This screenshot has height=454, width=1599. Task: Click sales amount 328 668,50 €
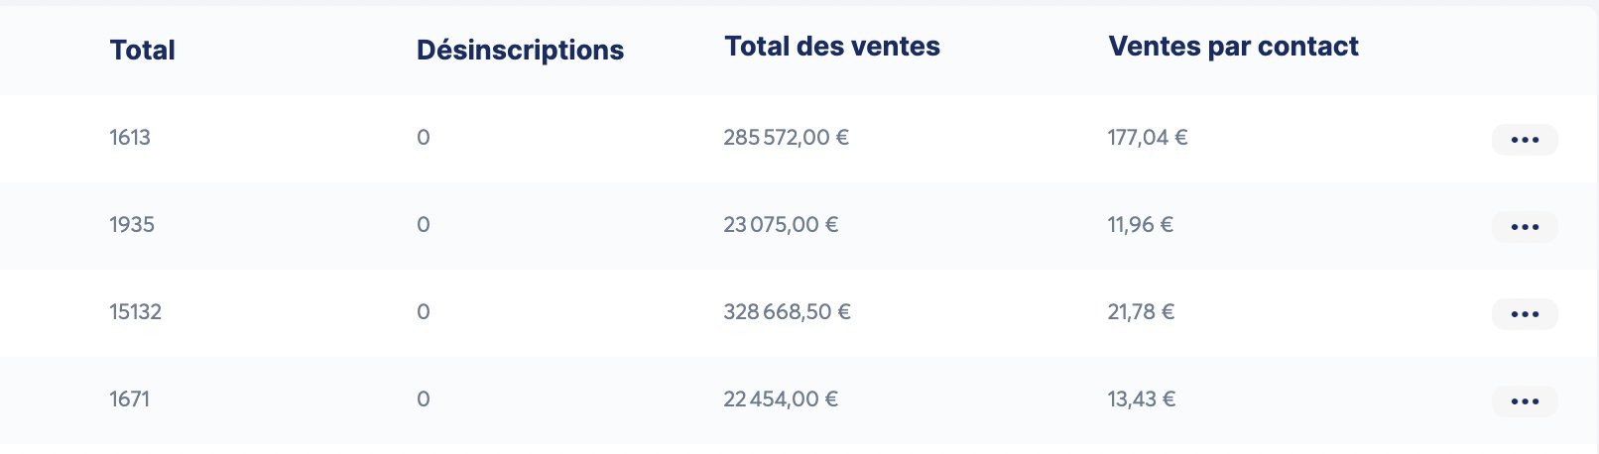coord(787,312)
